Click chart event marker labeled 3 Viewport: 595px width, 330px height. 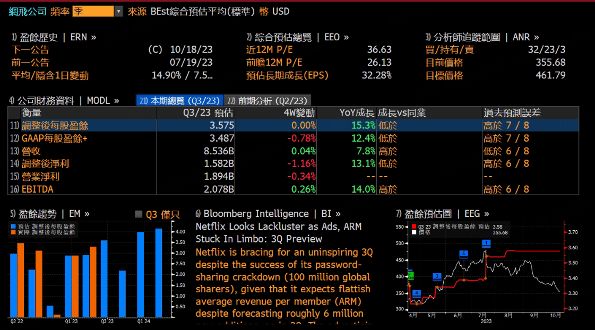[437, 276]
